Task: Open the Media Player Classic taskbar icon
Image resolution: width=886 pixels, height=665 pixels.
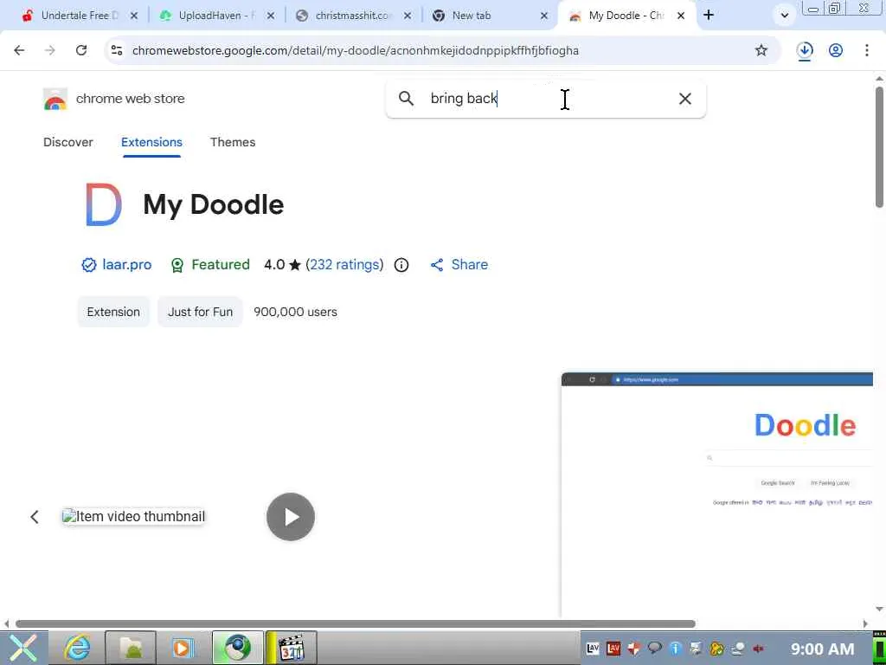Action: click(292, 648)
